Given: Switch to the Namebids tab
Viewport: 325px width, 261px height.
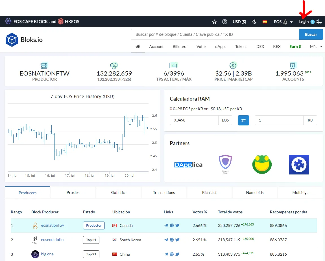Looking at the screenshot, I should pos(255,193).
